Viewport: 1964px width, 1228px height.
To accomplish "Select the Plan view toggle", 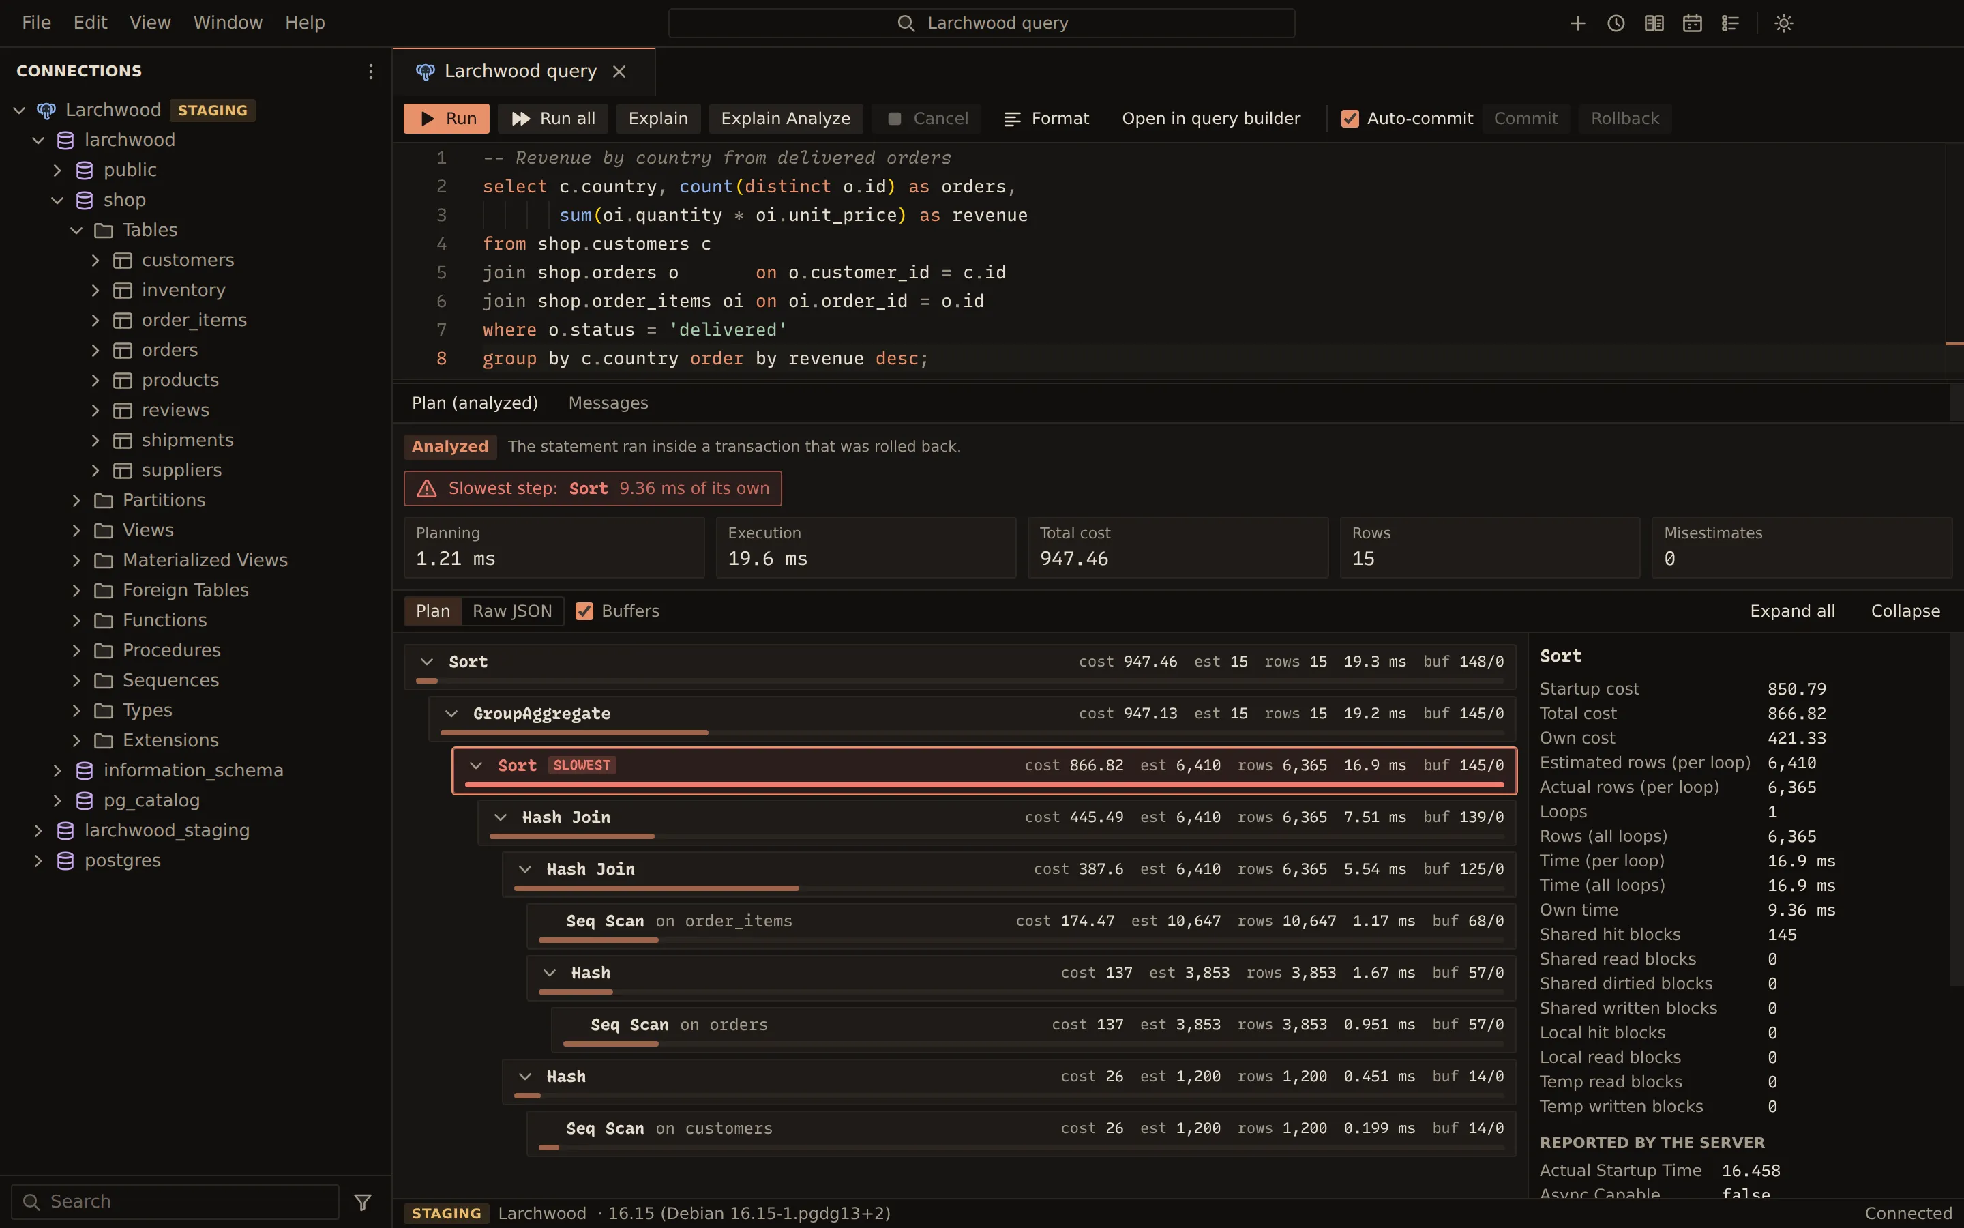I will 432,611.
